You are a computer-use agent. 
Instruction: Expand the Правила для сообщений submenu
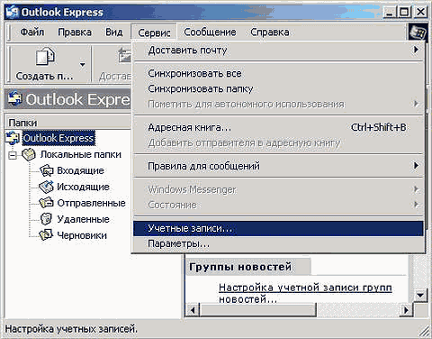point(278,166)
